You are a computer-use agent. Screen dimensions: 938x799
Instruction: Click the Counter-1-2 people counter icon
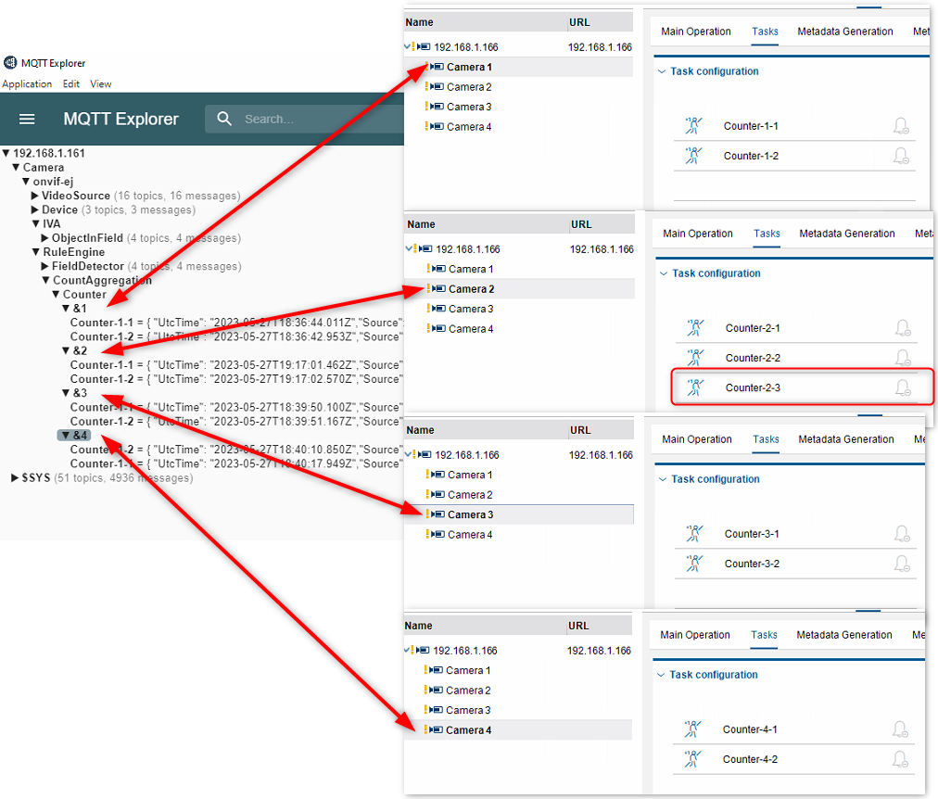click(693, 156)
